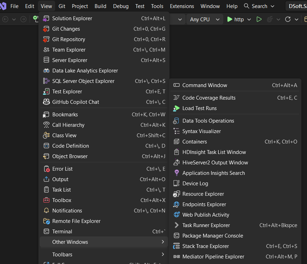This screenshot has width=307, height=264.
Task: Open Class View
Action: click(104, 135)
